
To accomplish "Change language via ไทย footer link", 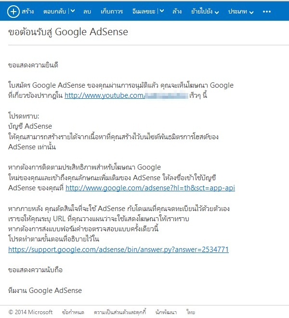I will (191, 312).
